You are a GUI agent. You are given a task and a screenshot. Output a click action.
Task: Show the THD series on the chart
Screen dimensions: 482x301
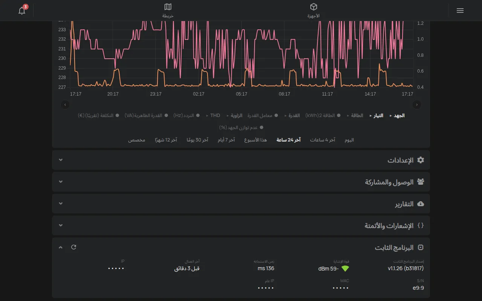coord(213,116)
